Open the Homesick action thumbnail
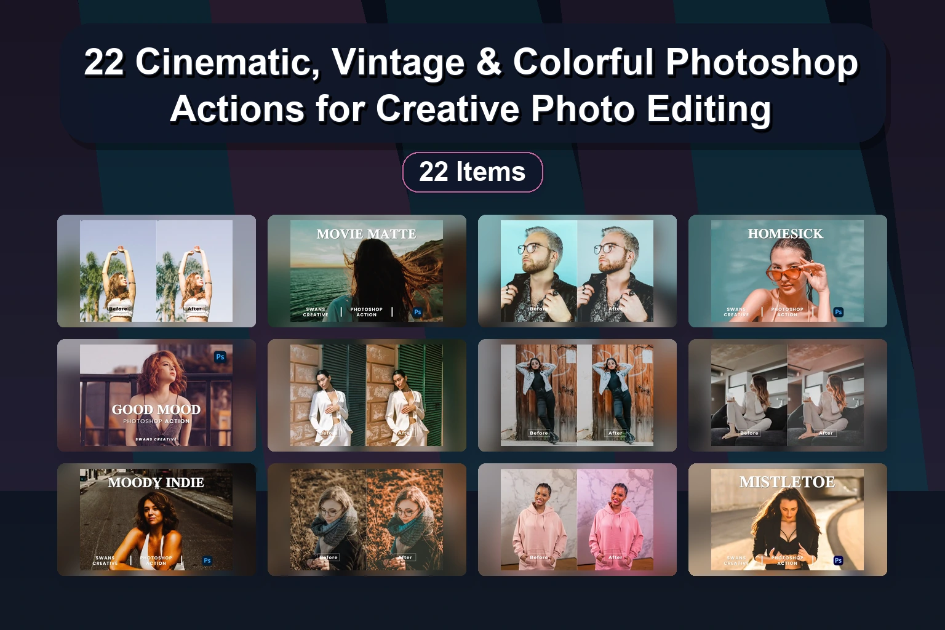Image resolution: width=945 pixels, height=630 pixels. tap(787, 271)
